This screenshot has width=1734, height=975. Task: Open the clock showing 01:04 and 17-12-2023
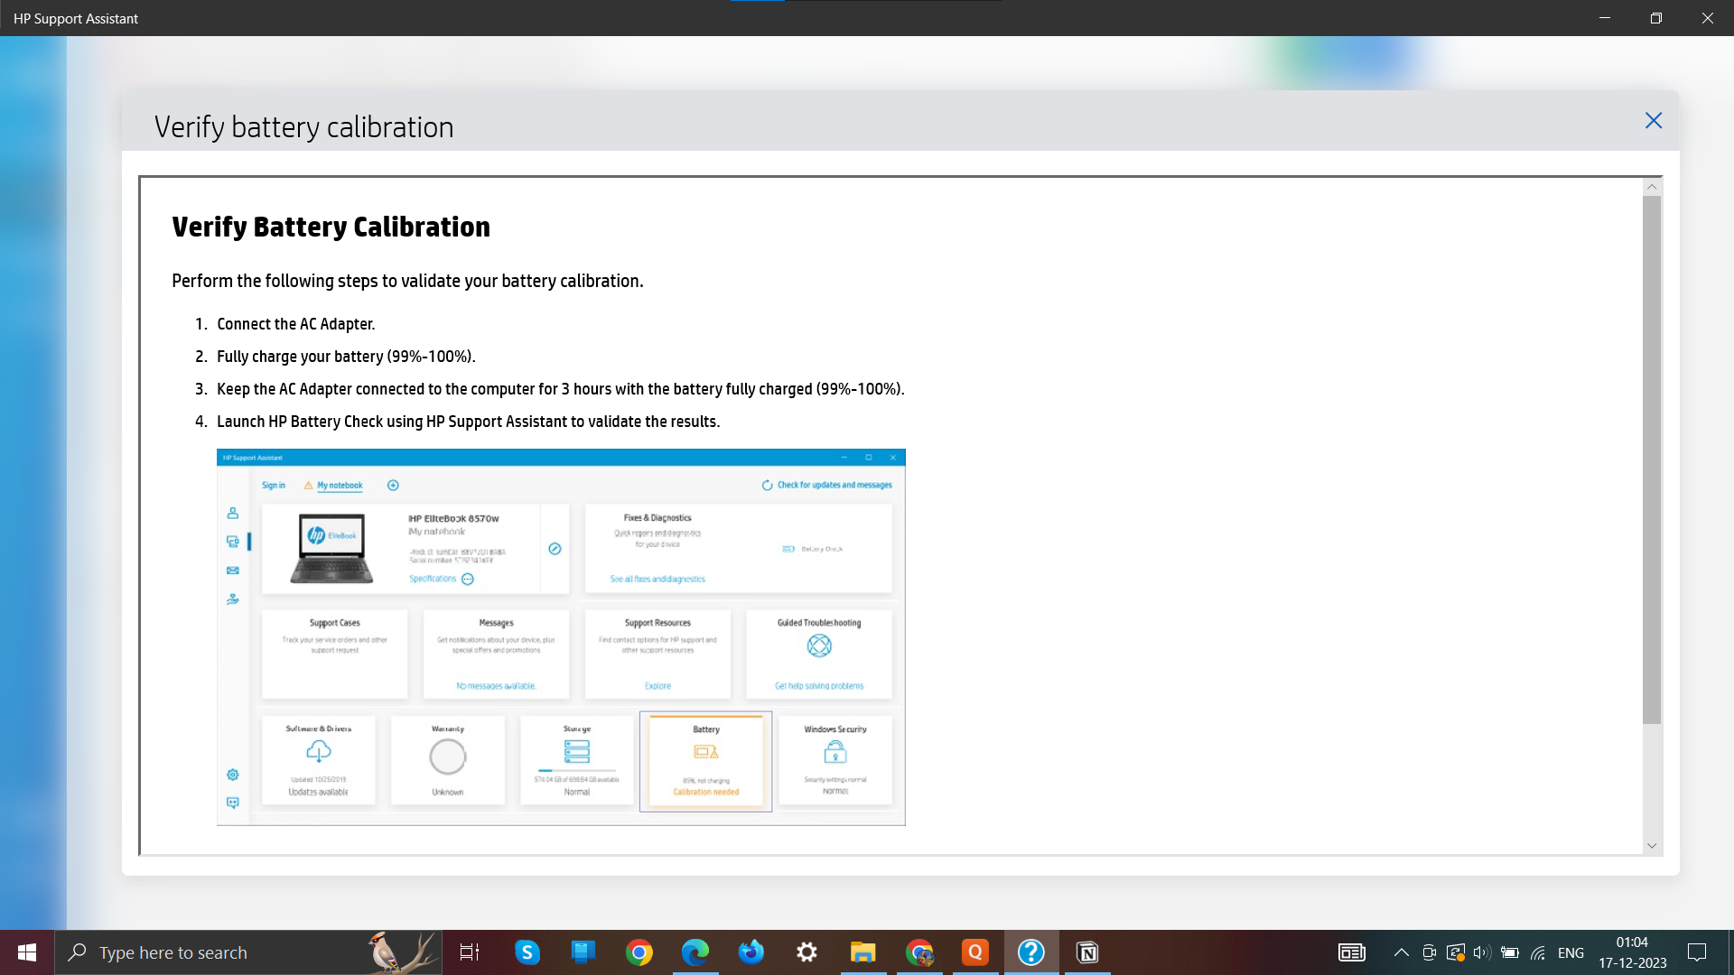click(x=1633, y=952)
